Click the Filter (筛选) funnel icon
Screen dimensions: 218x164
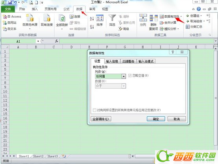pyautogui.click(x=112, y=18)
